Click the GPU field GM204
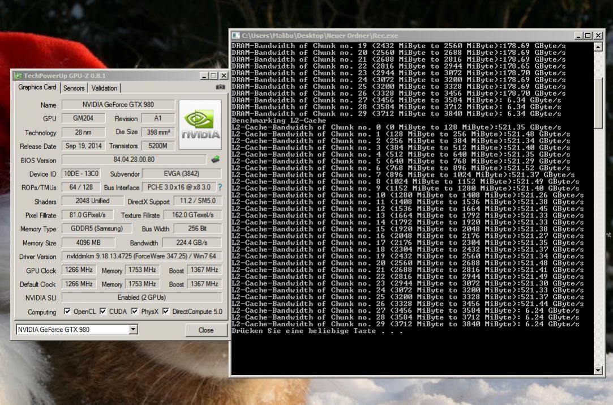The width and height of the screenshot is (613, 405). [x=83, y=118]
